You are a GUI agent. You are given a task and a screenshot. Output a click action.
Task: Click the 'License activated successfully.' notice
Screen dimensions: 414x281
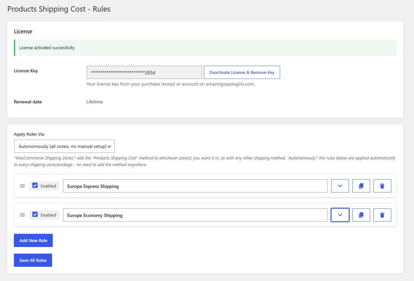(x=205, y=48)
